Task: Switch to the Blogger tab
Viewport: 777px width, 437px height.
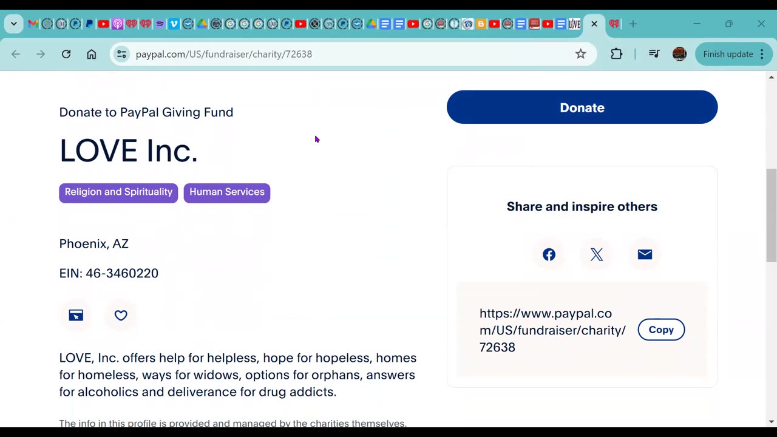Action: coord(481,24)
